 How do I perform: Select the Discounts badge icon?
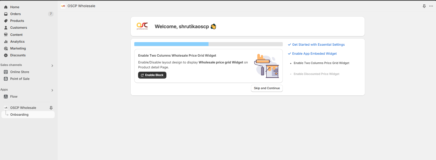pos(6,55)
